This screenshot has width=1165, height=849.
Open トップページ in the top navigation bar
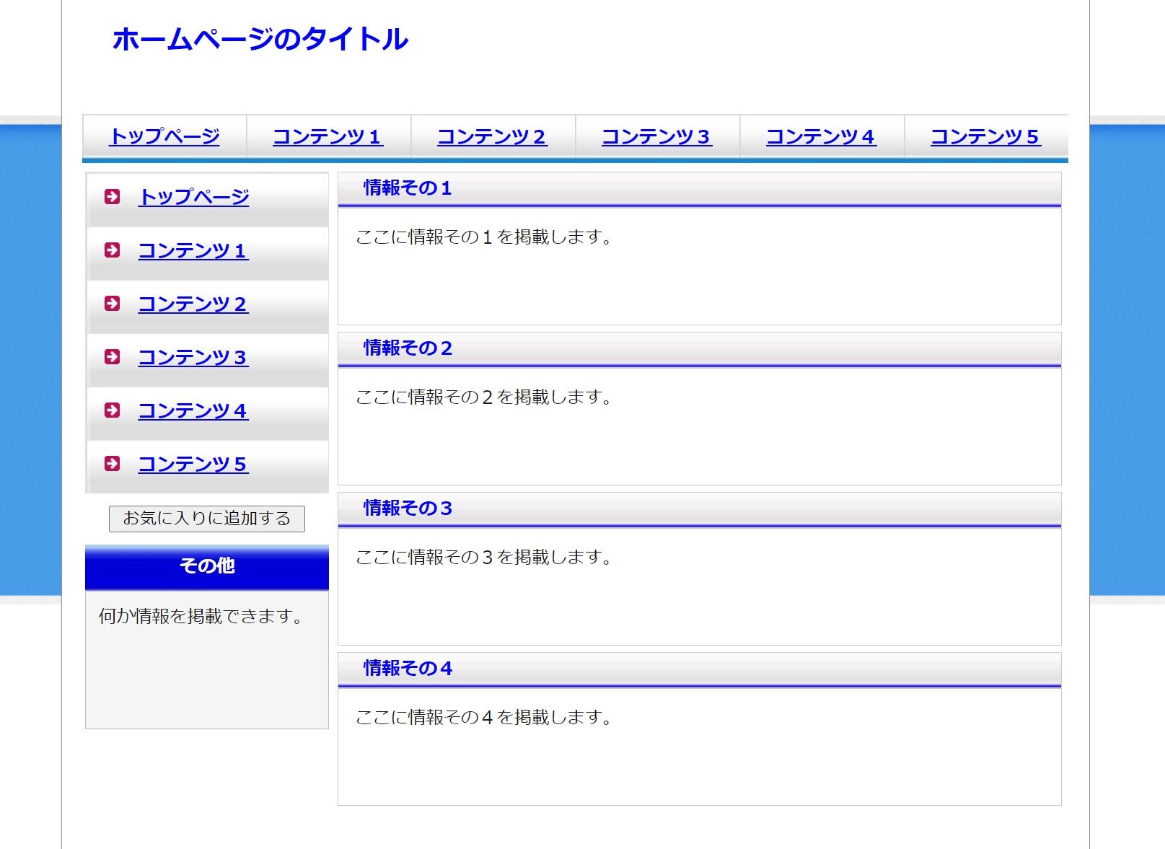[x=164, y=136]
